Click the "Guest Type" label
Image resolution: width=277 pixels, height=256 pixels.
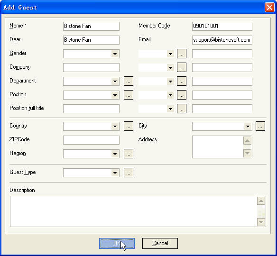tap(23, 172)
